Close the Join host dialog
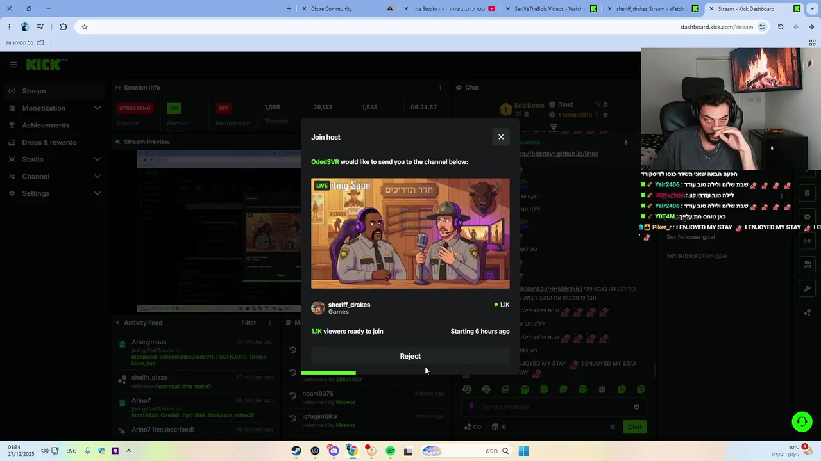 pos(501,137)
